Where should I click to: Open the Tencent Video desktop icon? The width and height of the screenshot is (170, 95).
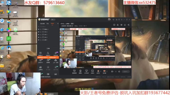click(9, 13)
